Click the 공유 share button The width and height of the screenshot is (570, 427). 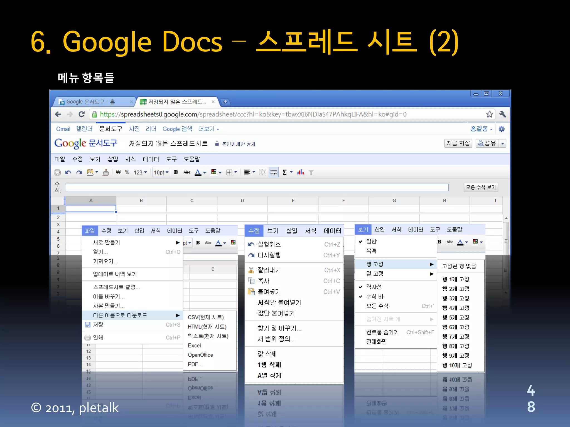[487, 143]
